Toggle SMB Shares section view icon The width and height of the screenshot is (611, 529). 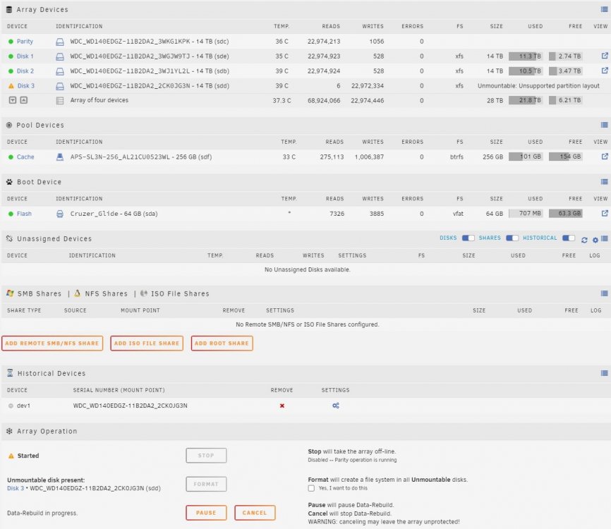point(604,293)
